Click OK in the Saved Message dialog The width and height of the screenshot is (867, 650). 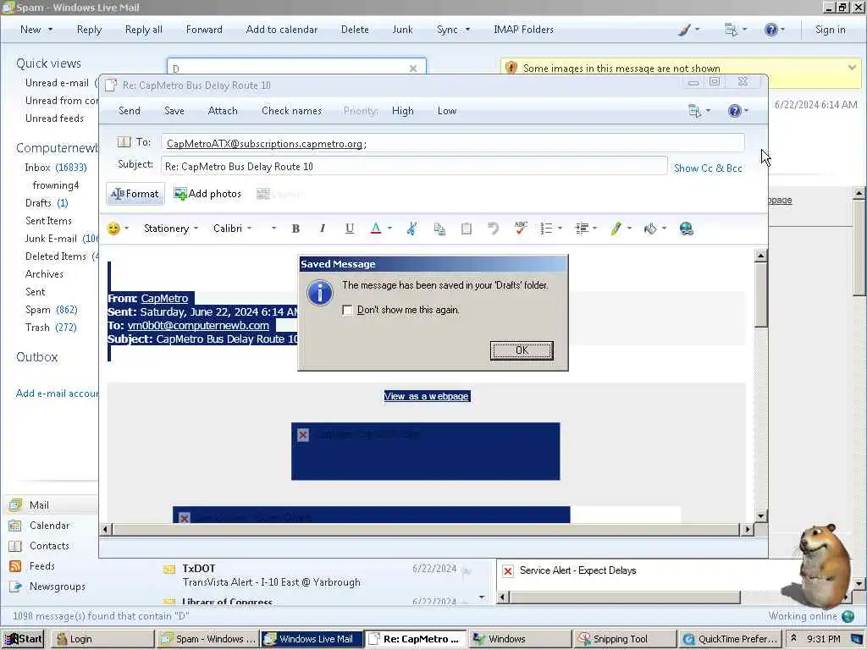pos(522,350)
